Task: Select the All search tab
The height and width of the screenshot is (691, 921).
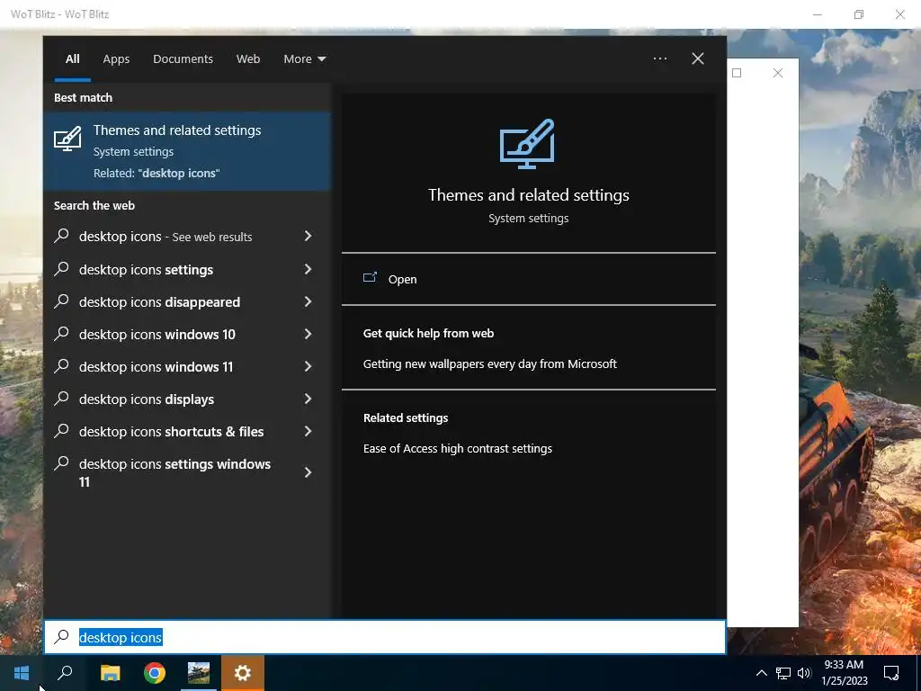Action: pyautogui.click(x=72, y=58)
